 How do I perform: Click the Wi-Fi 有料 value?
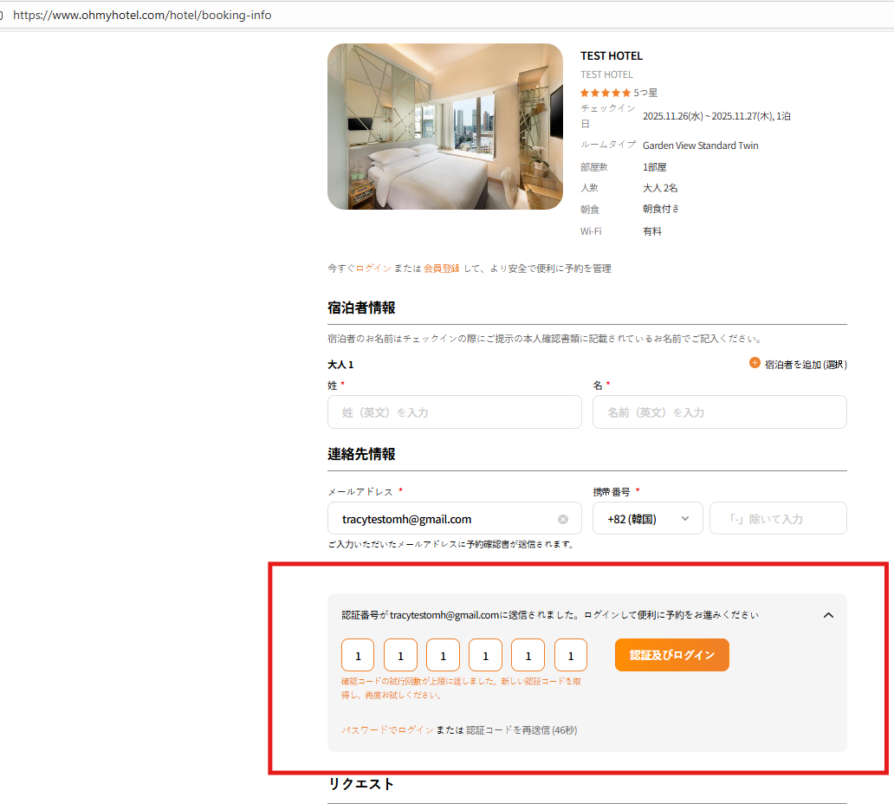(x=652, y=231)
